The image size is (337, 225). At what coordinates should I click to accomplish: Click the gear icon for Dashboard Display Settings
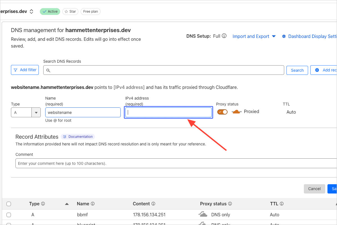coord(284,37)
